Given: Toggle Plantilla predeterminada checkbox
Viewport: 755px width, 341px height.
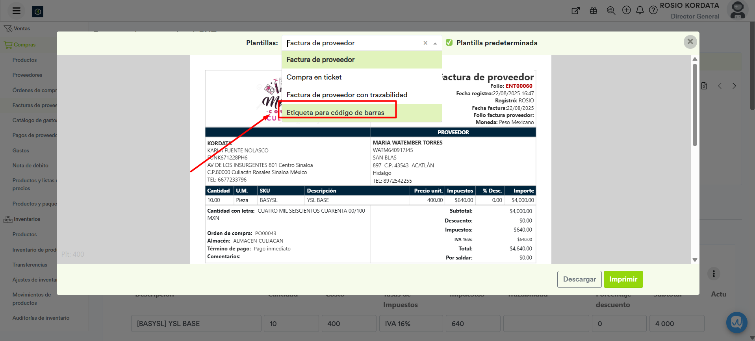Looking at the screenshot, I should pyautogui.click(x=449, y=43).
